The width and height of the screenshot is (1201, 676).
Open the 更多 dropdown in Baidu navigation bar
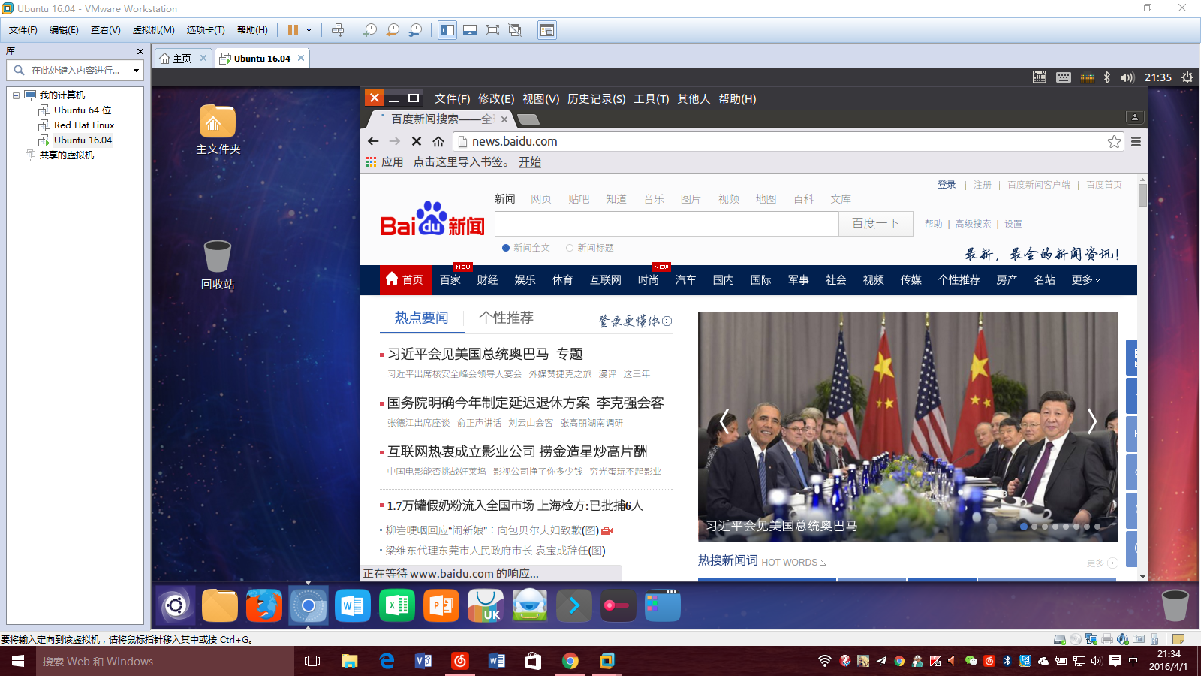(1085, 279)
